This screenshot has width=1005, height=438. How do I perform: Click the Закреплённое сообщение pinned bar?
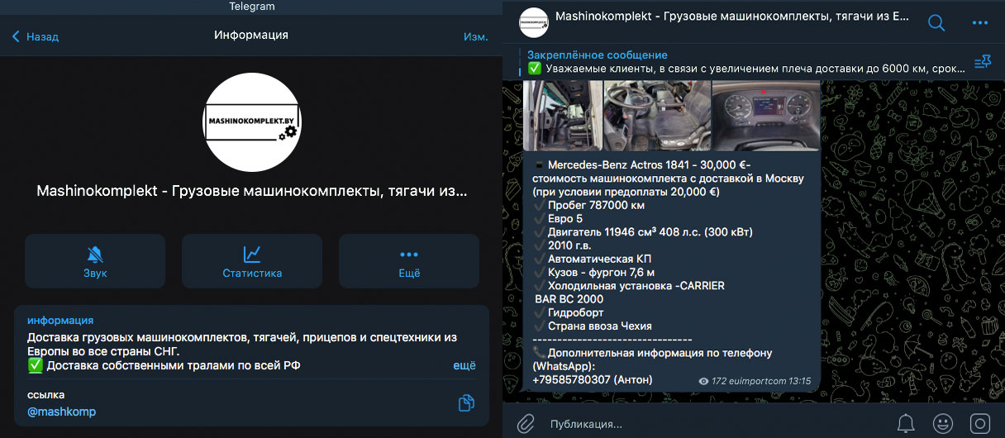point(744,62)
